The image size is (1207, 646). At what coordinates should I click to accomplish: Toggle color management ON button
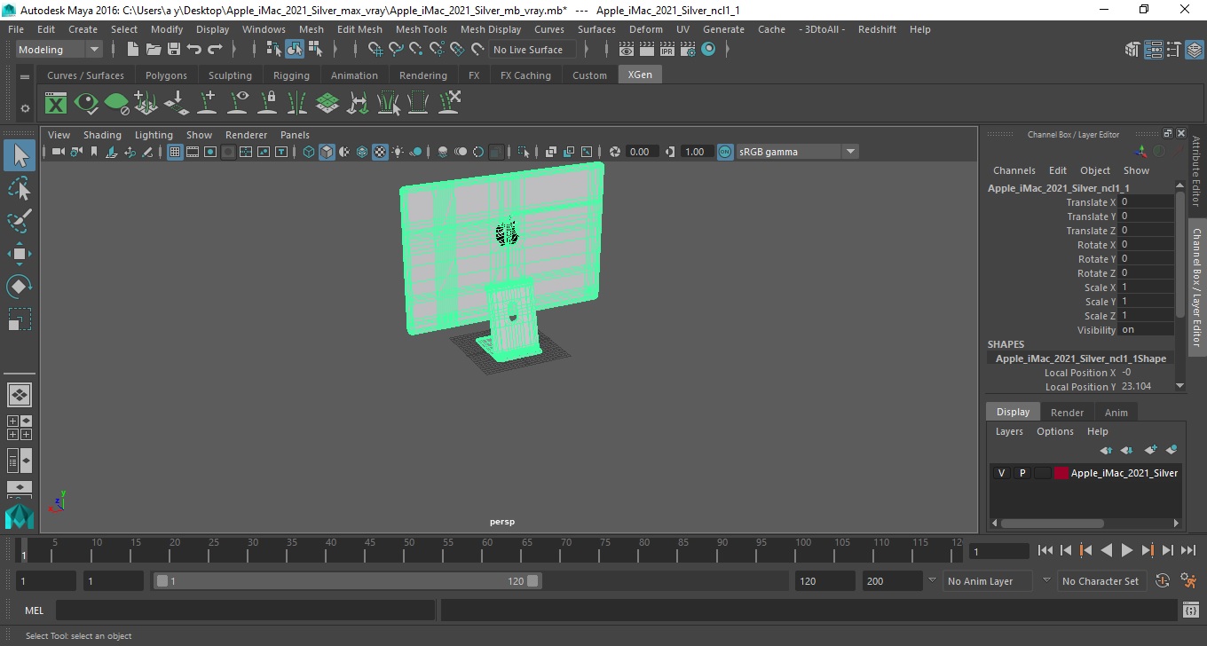coord(725,152)
